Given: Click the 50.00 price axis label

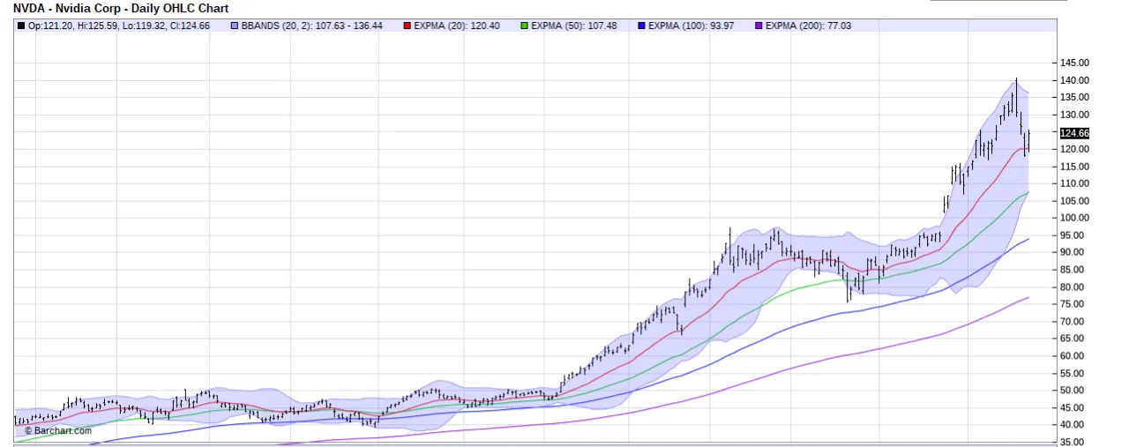Looking at the screenshot, I should 1074,391.
